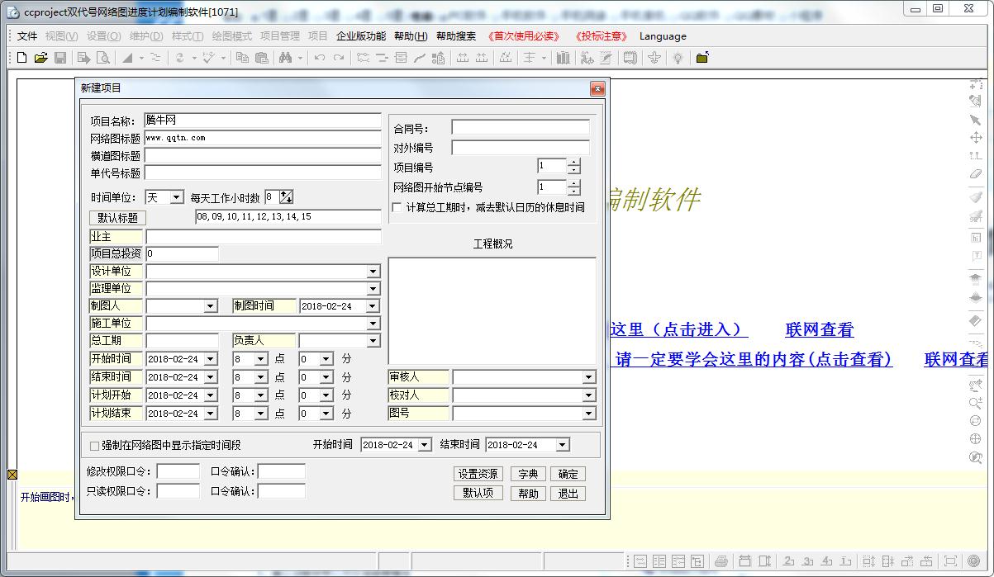The image size is (994, 577).
Task: Open the 企业版功能 menu
Action: point(361,36)
